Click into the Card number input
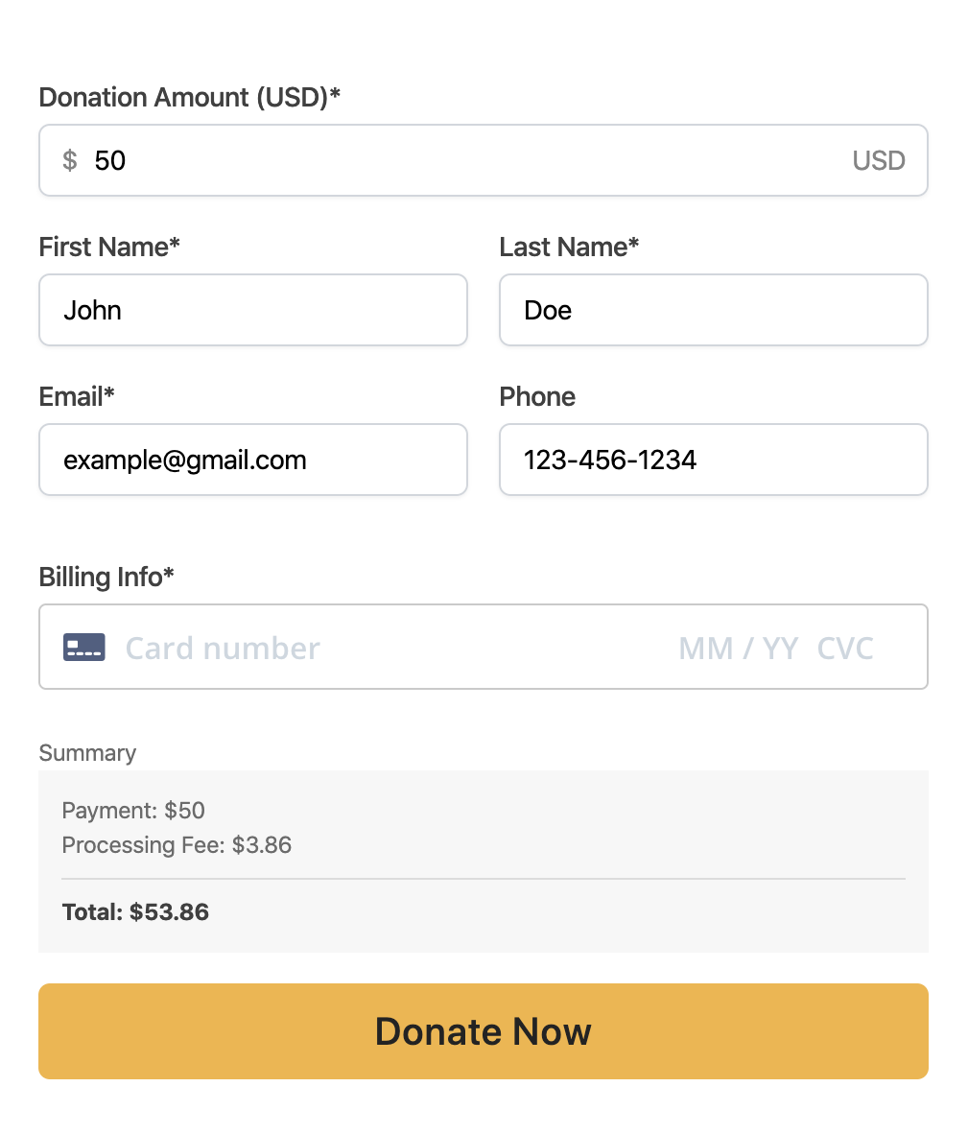 390,648
